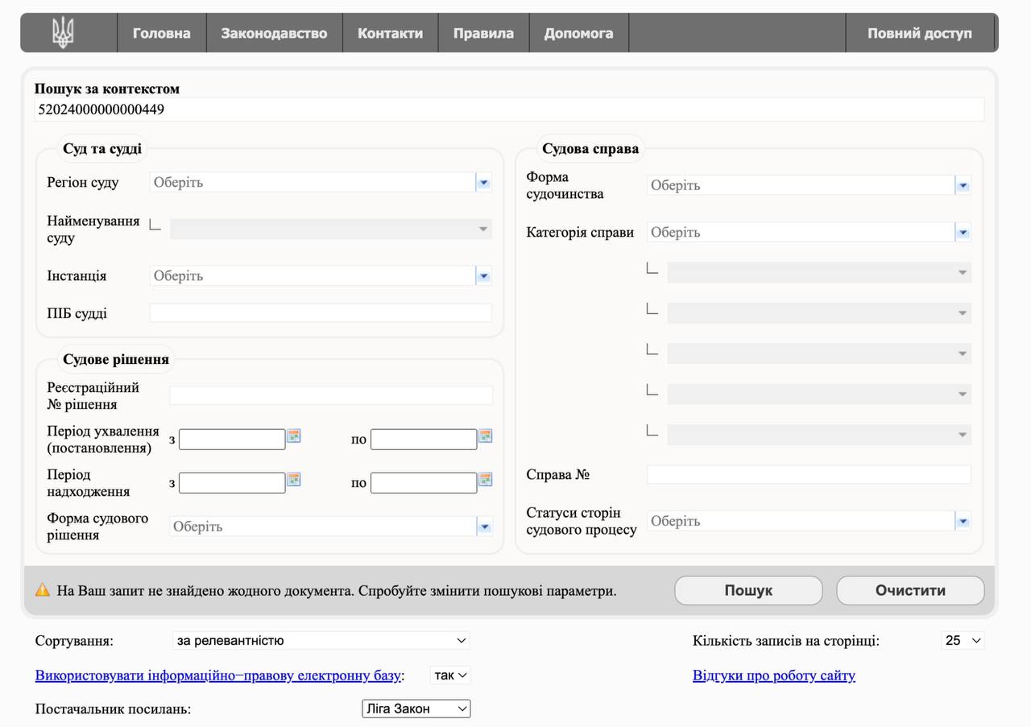The width and height of the screenshot is (1031, 727).
Task: Open calendar for receipt period end date
Action: 486,479
